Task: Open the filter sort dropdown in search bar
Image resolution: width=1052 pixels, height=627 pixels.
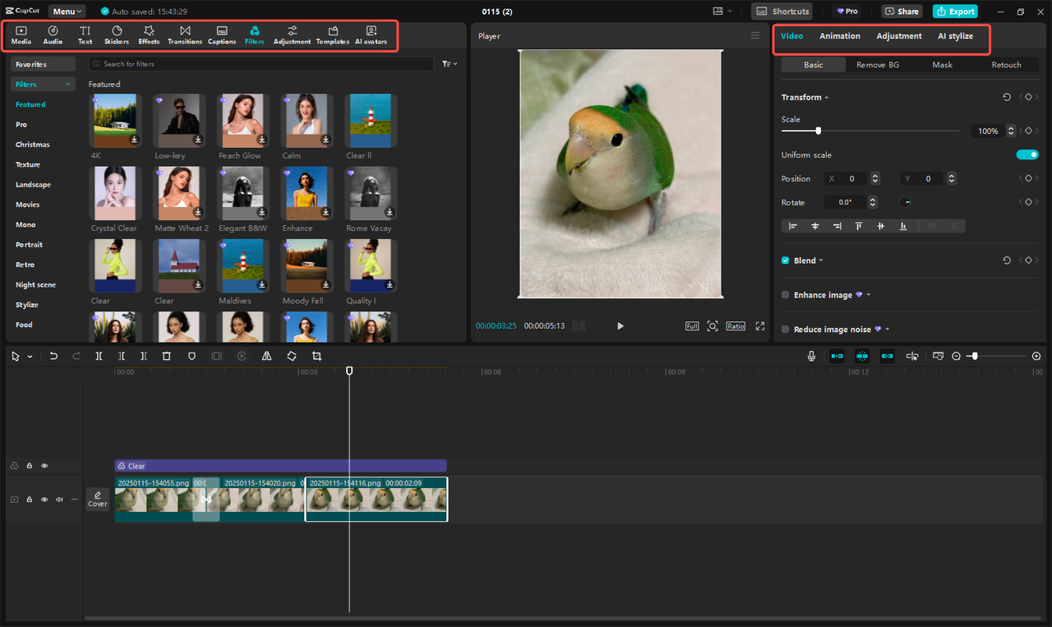Action: coord(449,63)
